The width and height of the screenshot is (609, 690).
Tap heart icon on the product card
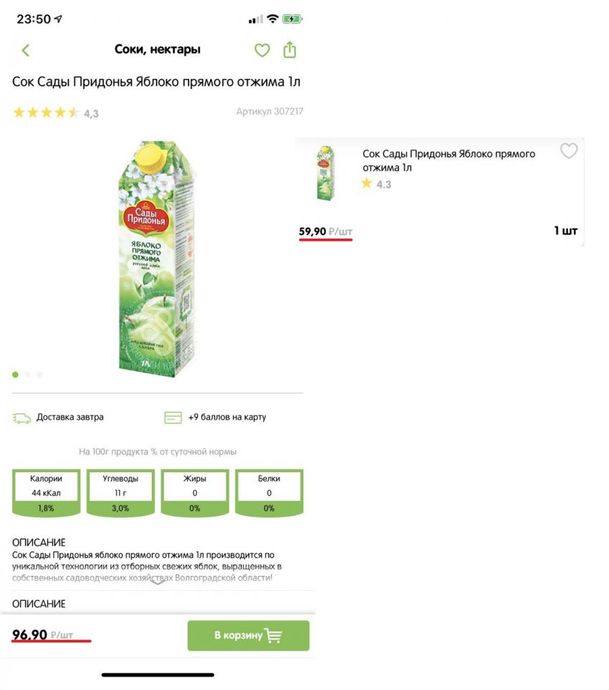[569, 151]
